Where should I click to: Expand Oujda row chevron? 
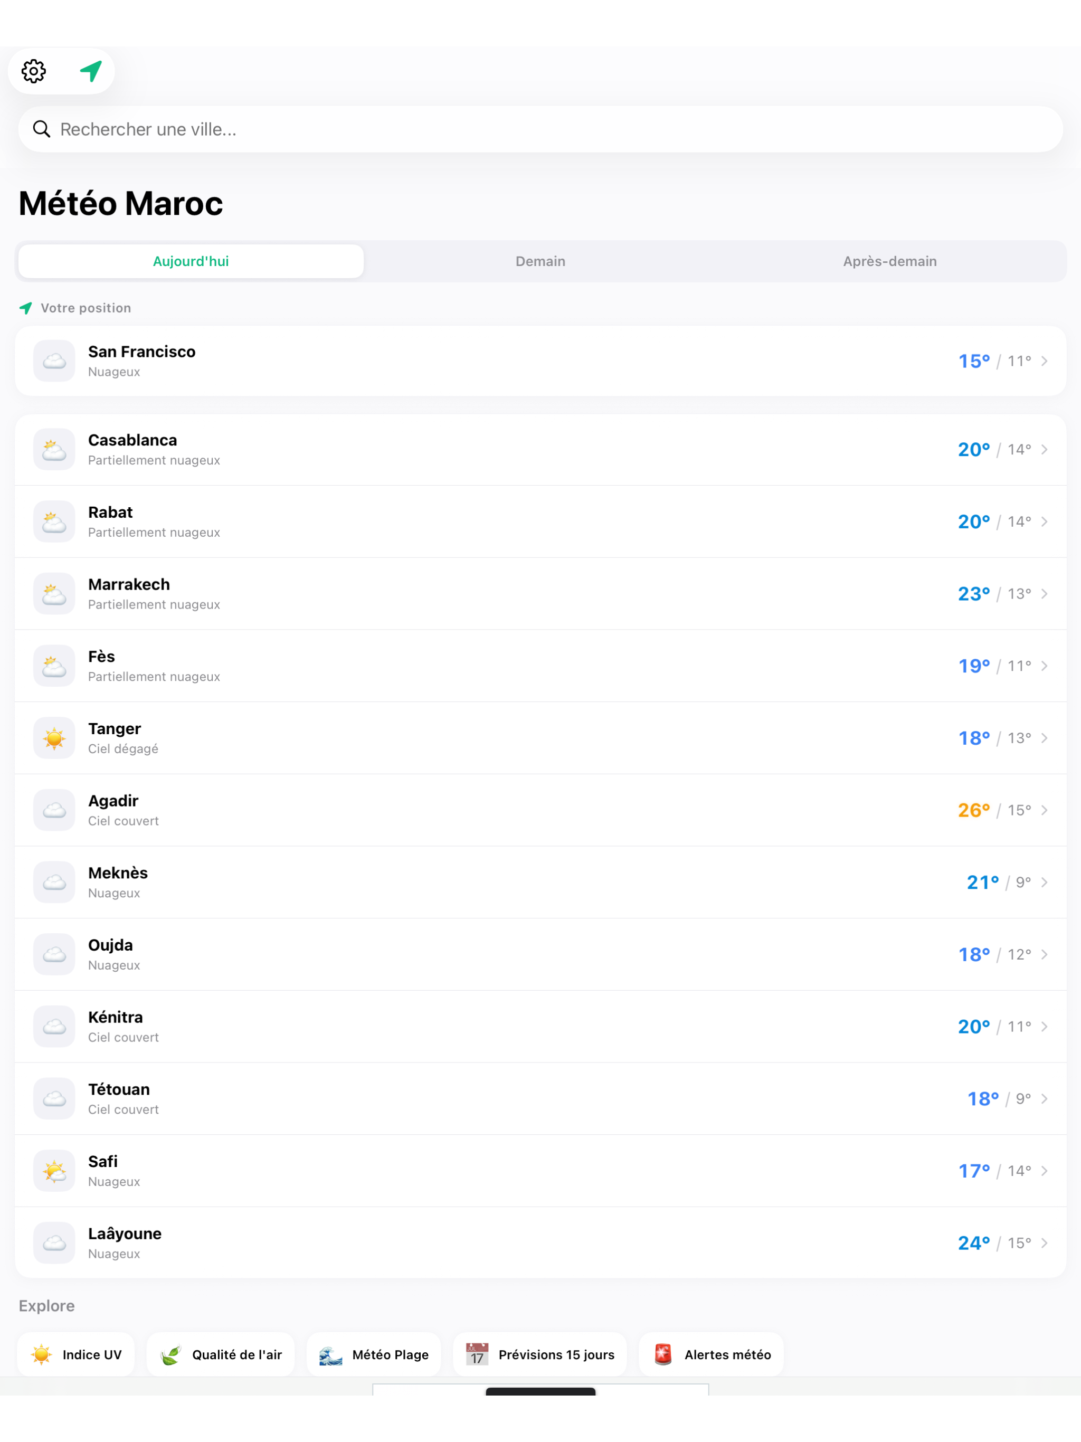(x=1045, y=954)
